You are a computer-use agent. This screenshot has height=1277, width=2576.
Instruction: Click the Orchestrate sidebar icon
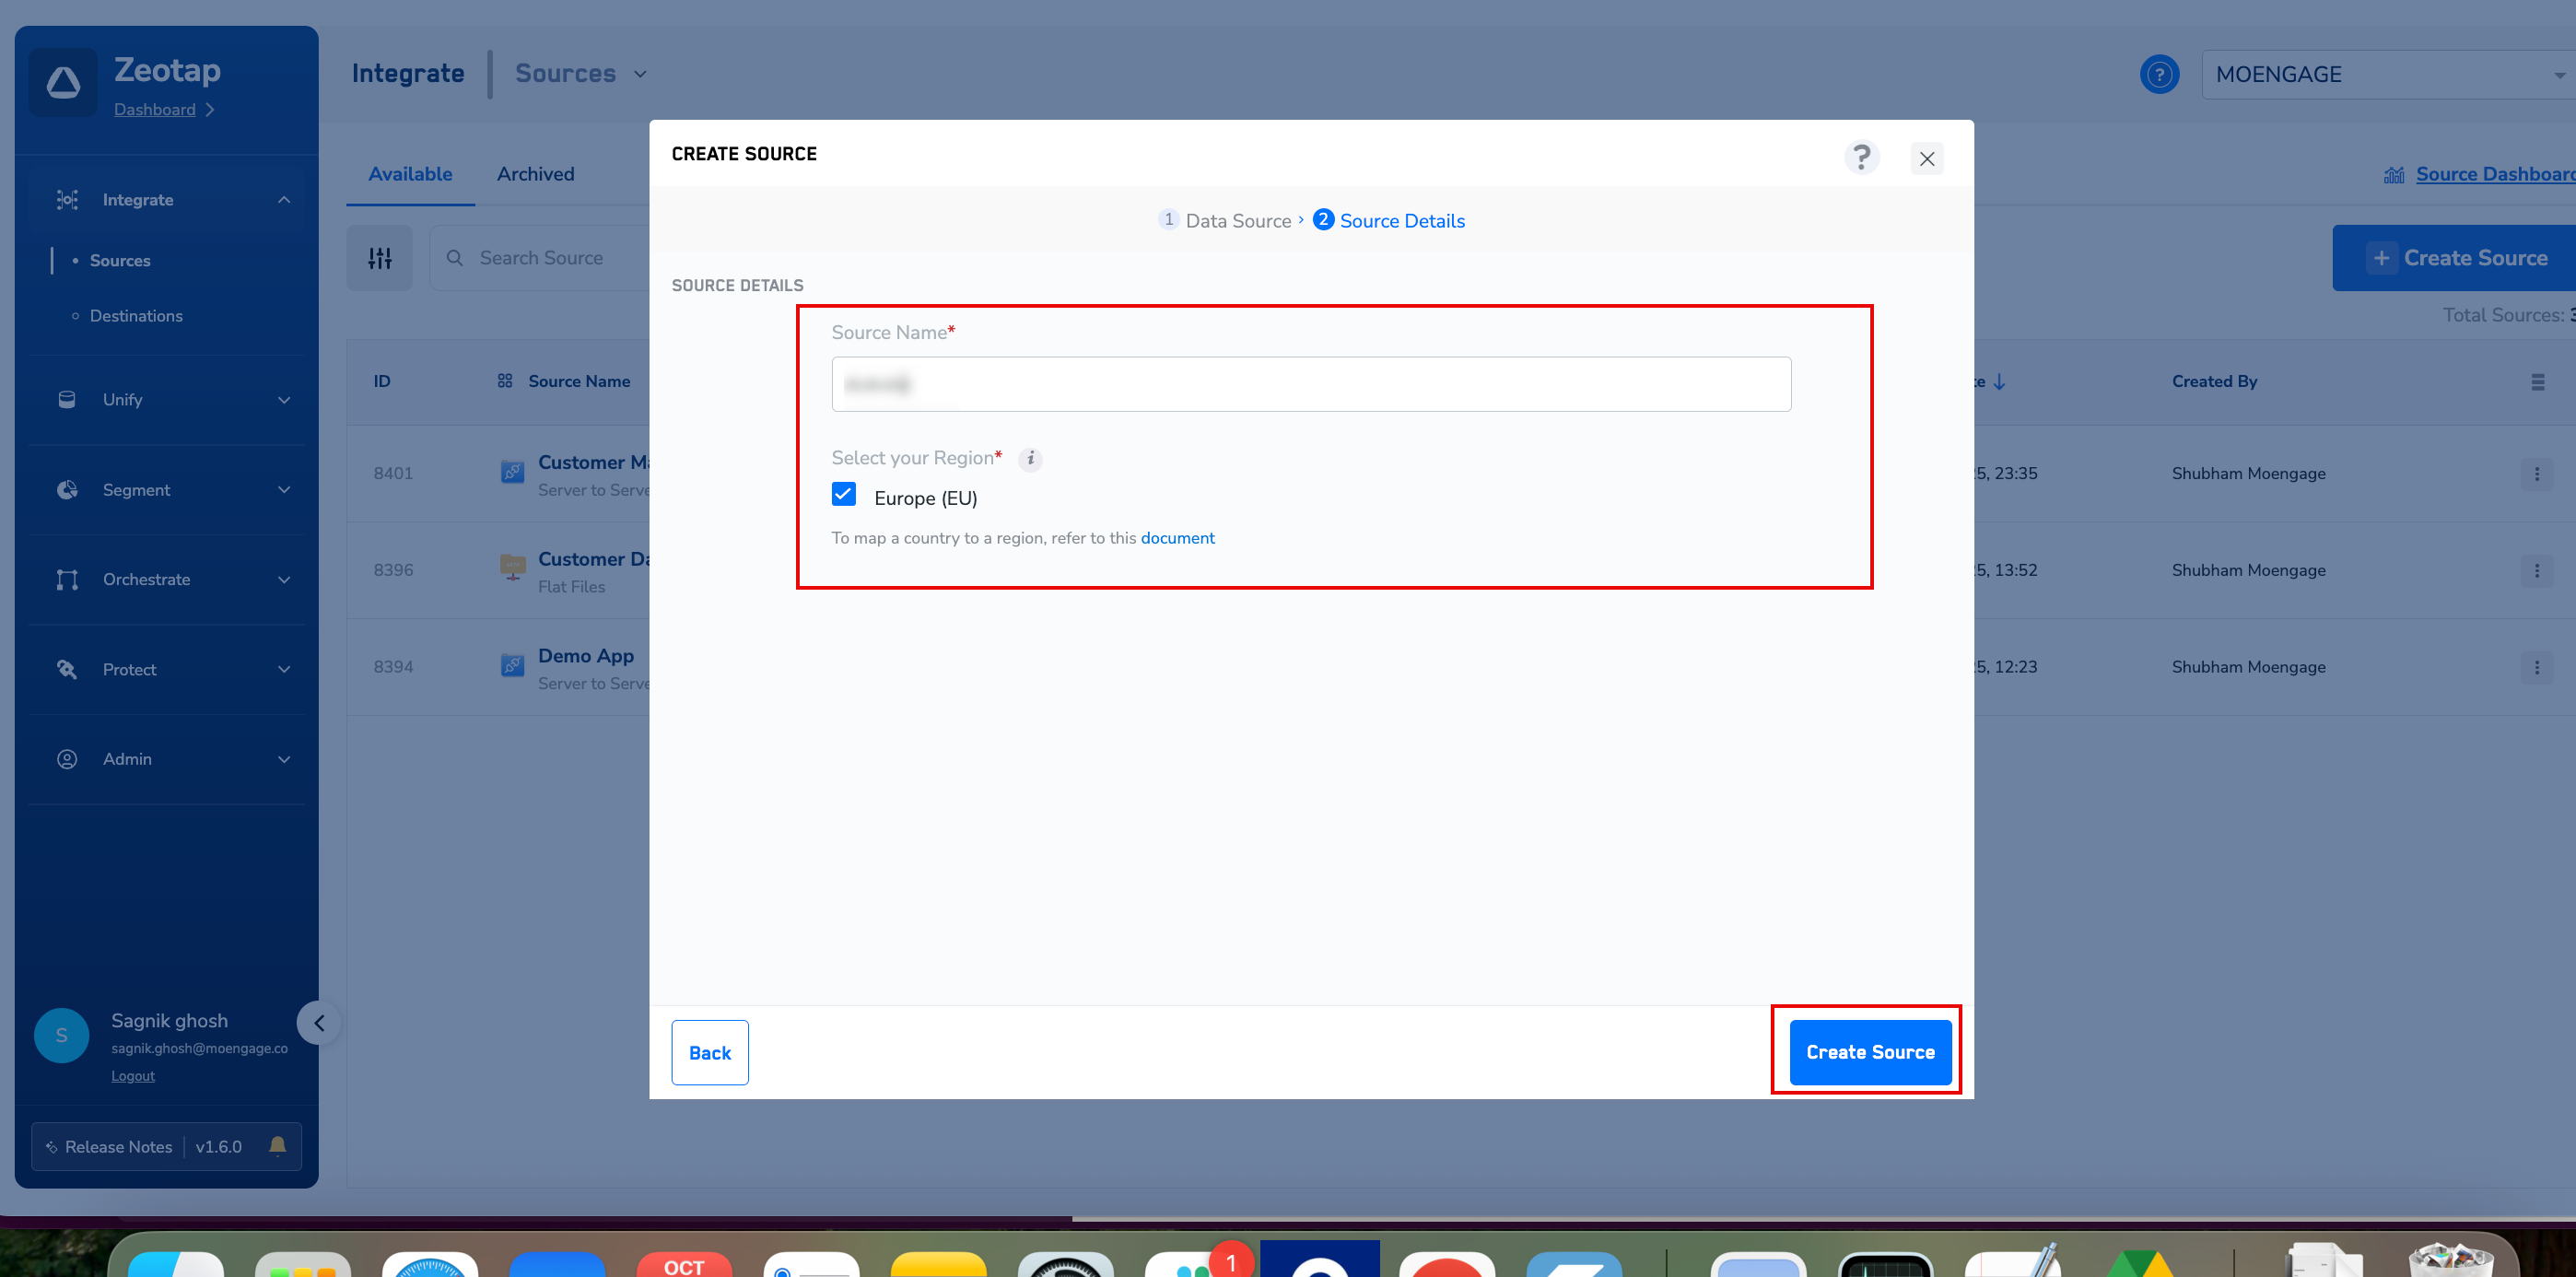point(67,580)
